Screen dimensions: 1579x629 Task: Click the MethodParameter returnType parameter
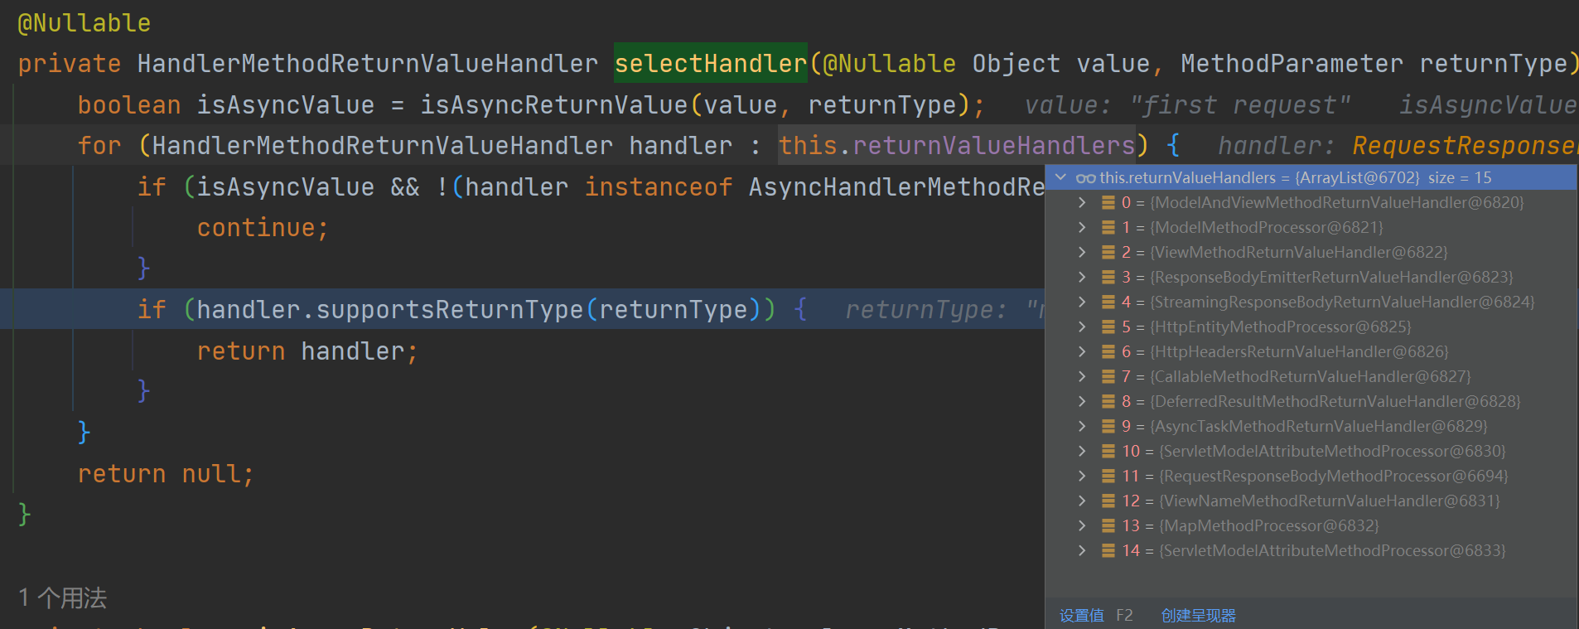(x=1374, y=63)
